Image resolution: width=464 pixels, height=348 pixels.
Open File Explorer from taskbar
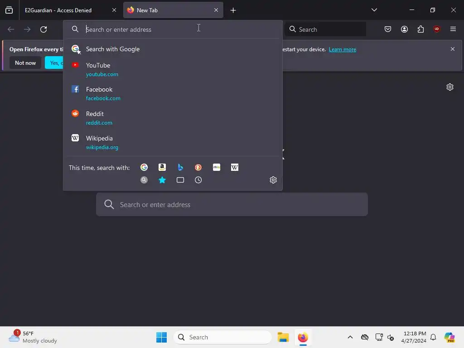tap(283, 337)
